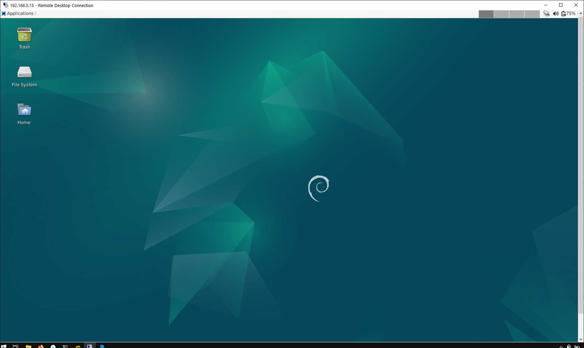The width and height of the screenshot is (584, 348).
Task: Open Windows Start menu
Action: coord(4,346)
